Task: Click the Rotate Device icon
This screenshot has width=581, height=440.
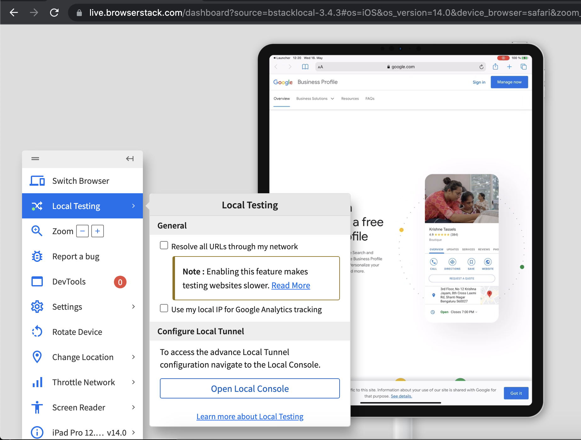Action: click(37, 331)
